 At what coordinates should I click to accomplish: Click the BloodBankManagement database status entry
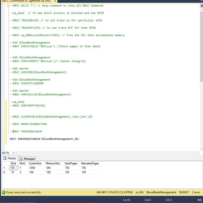[x=161, y=192]
